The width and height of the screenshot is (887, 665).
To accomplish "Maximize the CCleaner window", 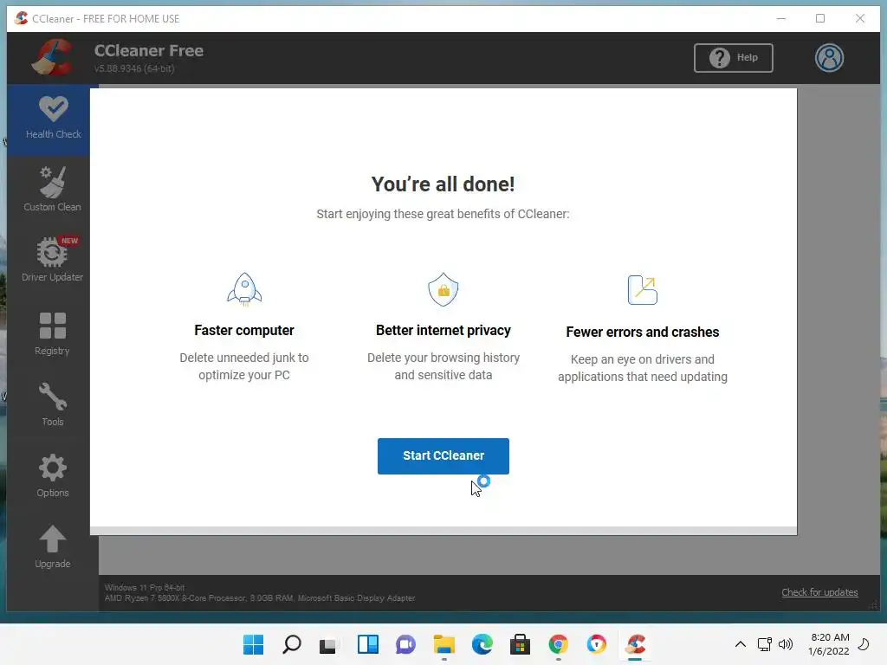I will click(x=820, y=18).
